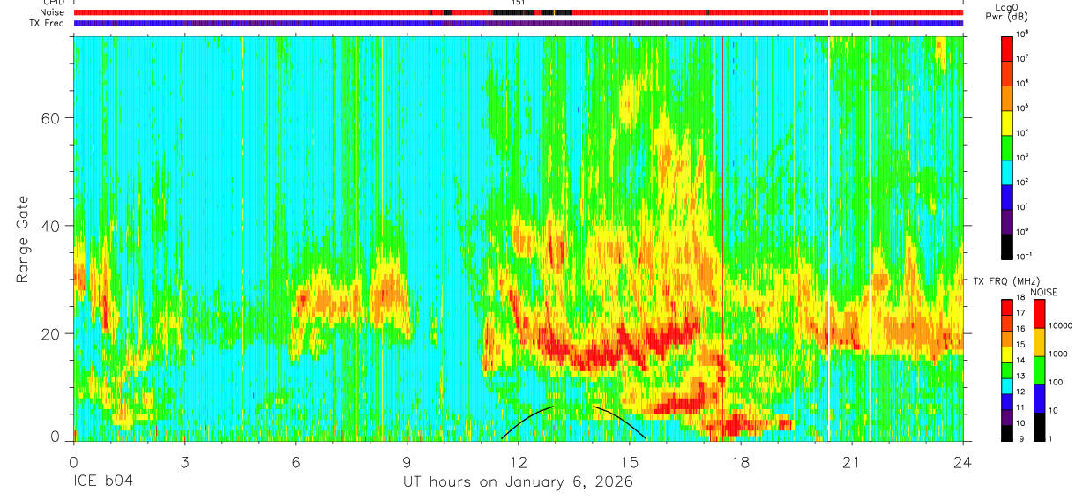Click the '21' UT hours tick label

click(852, 462)
